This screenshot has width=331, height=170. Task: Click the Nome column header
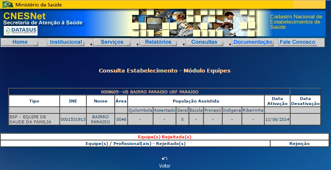pyautogui.click(x=100, y=101)
